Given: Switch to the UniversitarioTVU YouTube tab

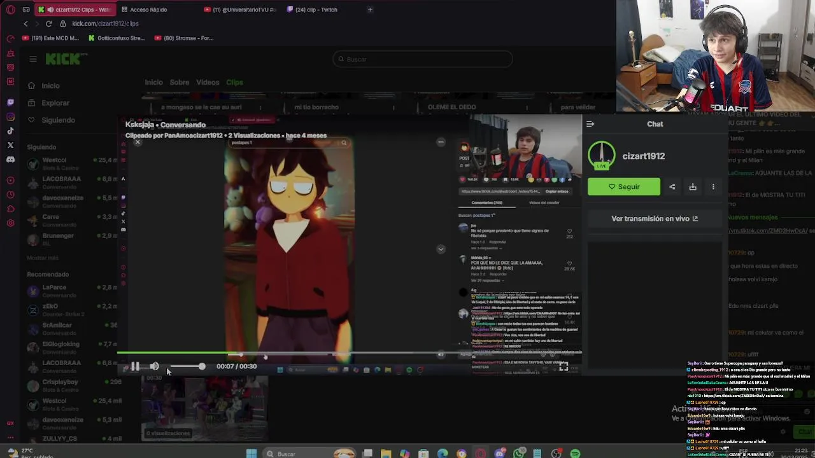Looking at the screenshot, I should tap(241, 10).
